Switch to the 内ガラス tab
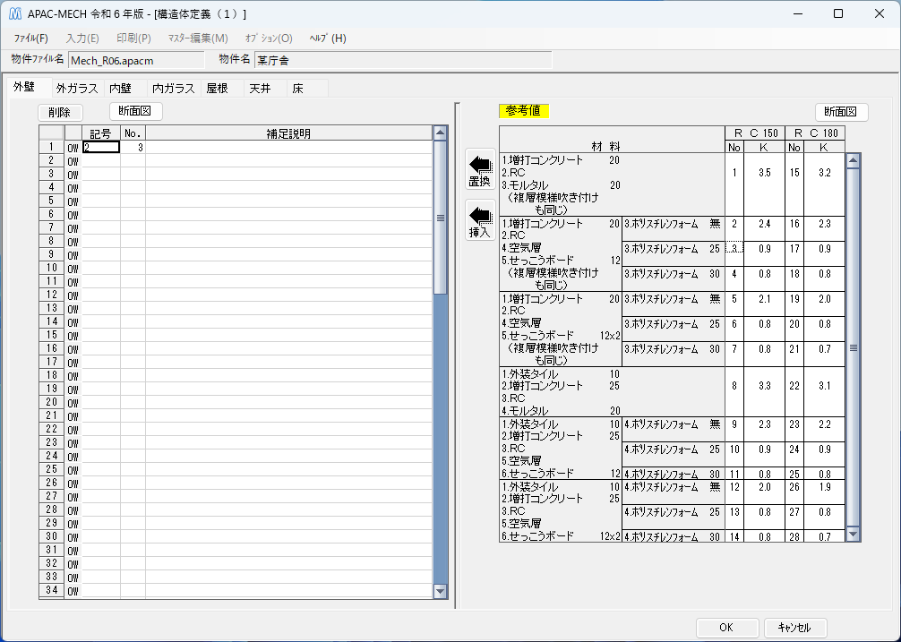The height and width of the screenshot is (642, 901). coord(174,89)
